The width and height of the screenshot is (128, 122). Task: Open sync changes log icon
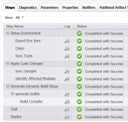[67, 71]
